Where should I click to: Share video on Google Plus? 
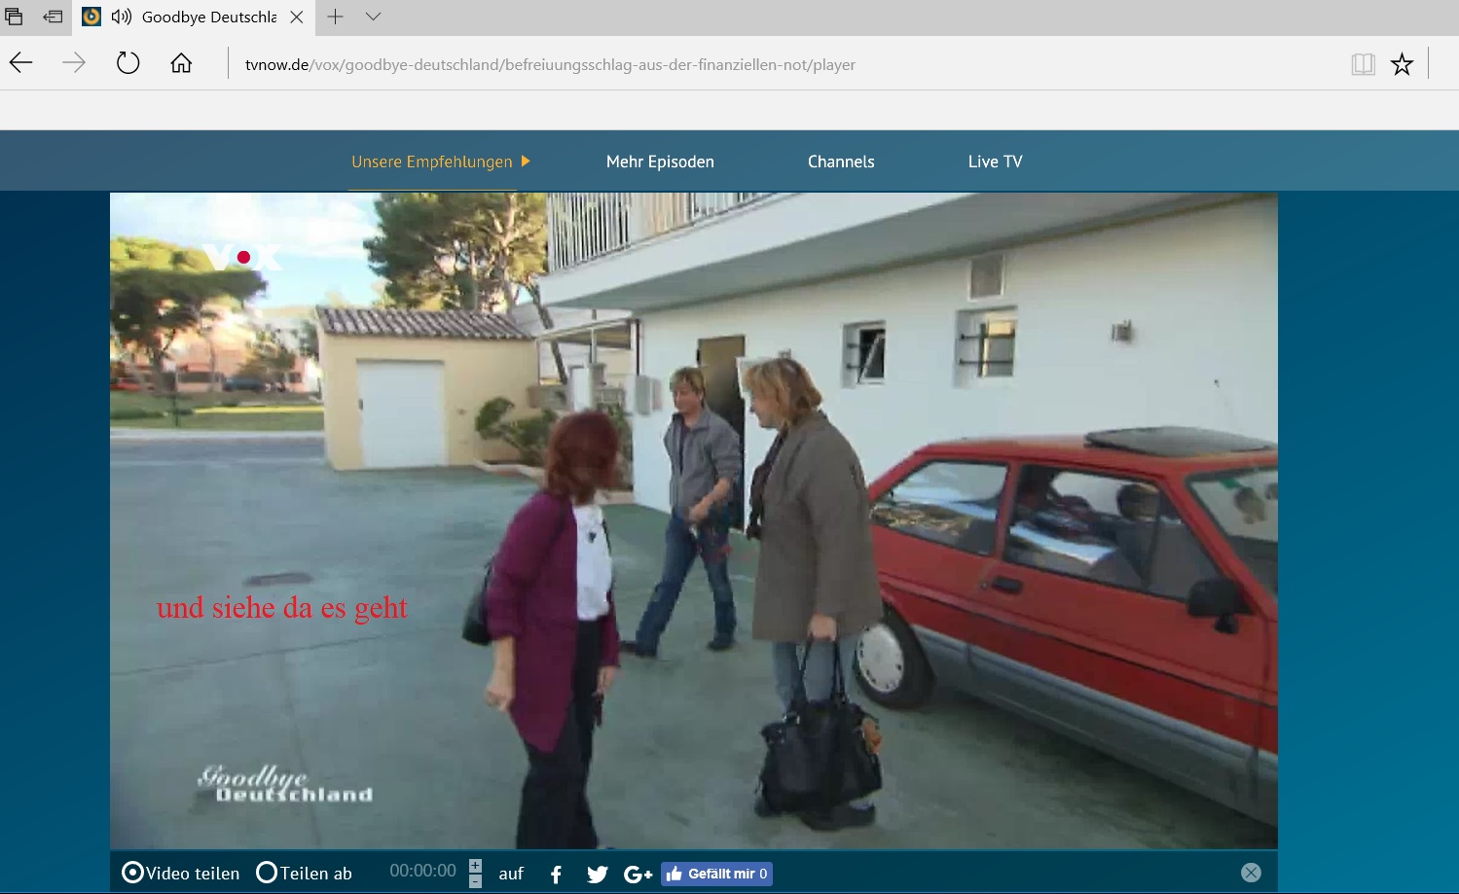[x=638, y=875]
